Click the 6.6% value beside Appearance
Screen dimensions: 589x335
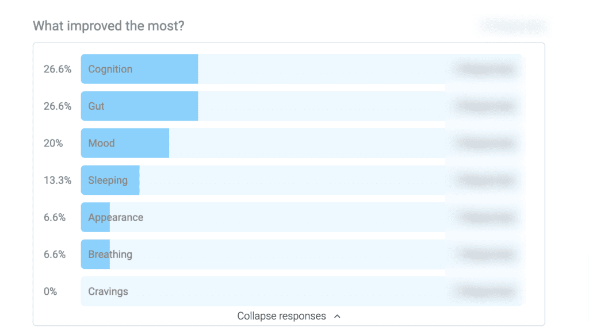pos(55,218)
